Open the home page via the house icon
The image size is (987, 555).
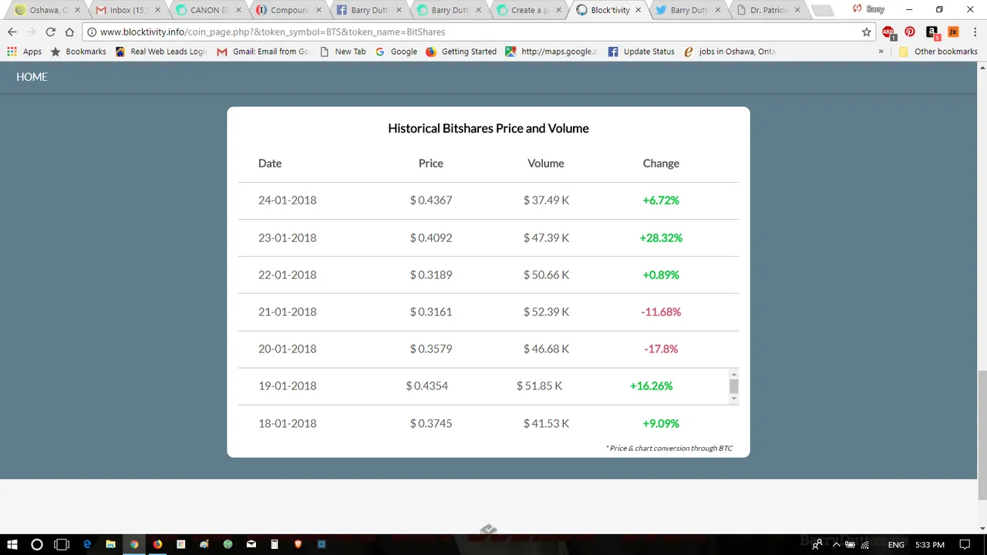coord(69,32)
